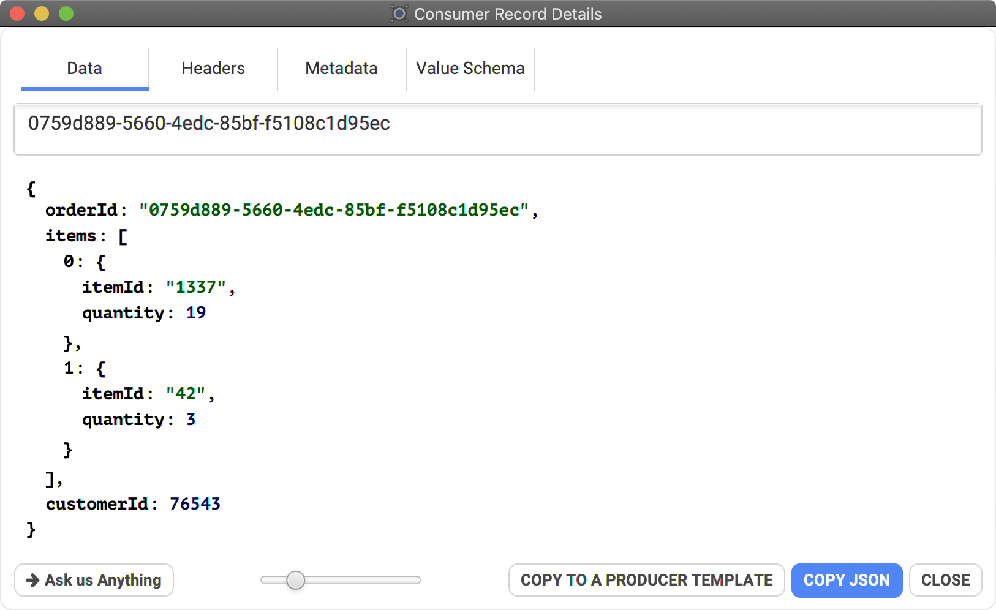
Task: Open the Headers tab
Action: point(213,69)
